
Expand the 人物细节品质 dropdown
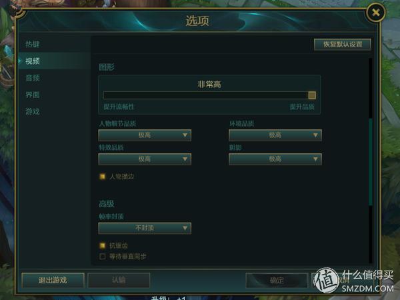[145, 135]
